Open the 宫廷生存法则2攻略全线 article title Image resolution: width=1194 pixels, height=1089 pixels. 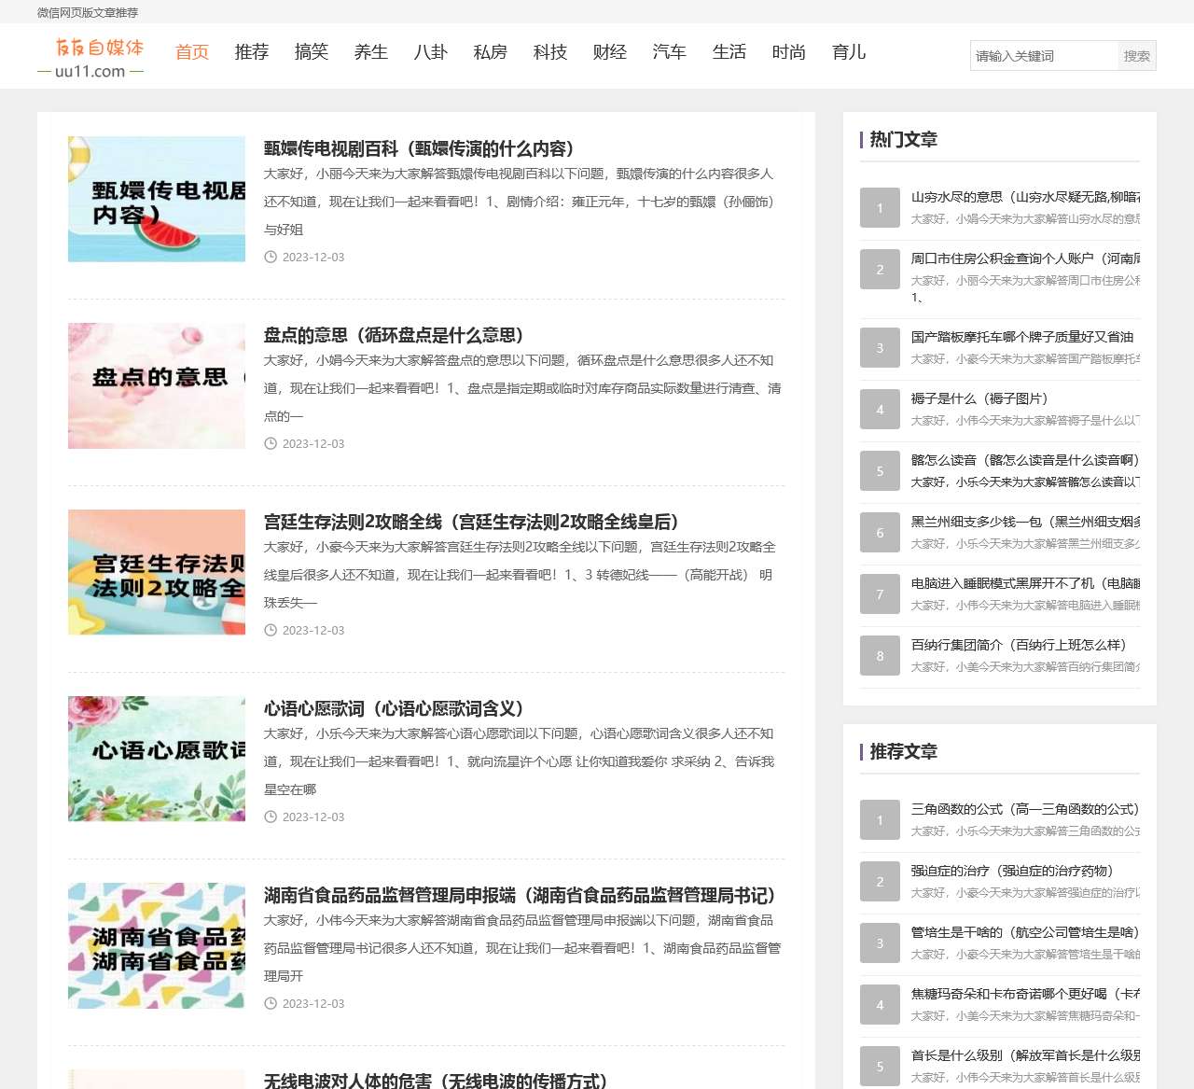pos(471,522)
